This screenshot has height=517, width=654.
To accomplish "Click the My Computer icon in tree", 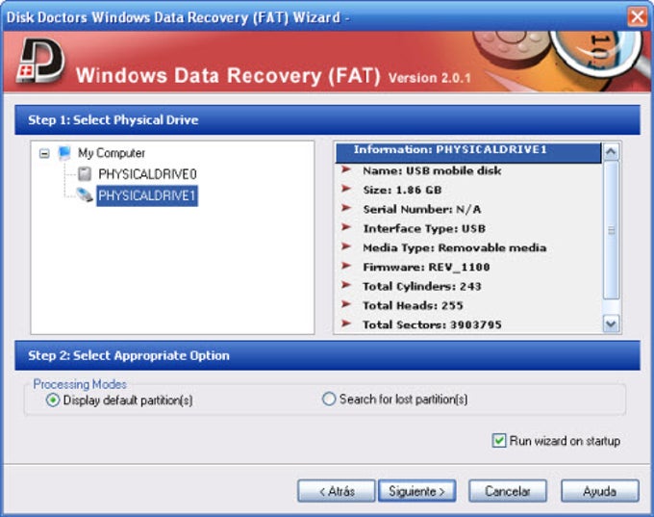I will [x=64, y=153].
